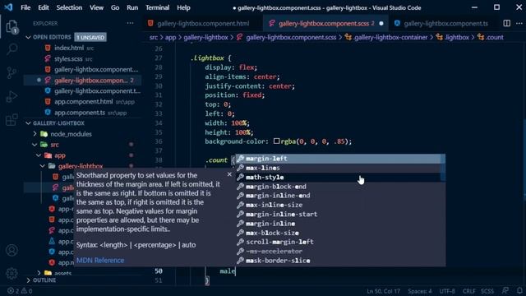
Task: Select margin-block-end suggestion
Action: [x=338, y=187]
